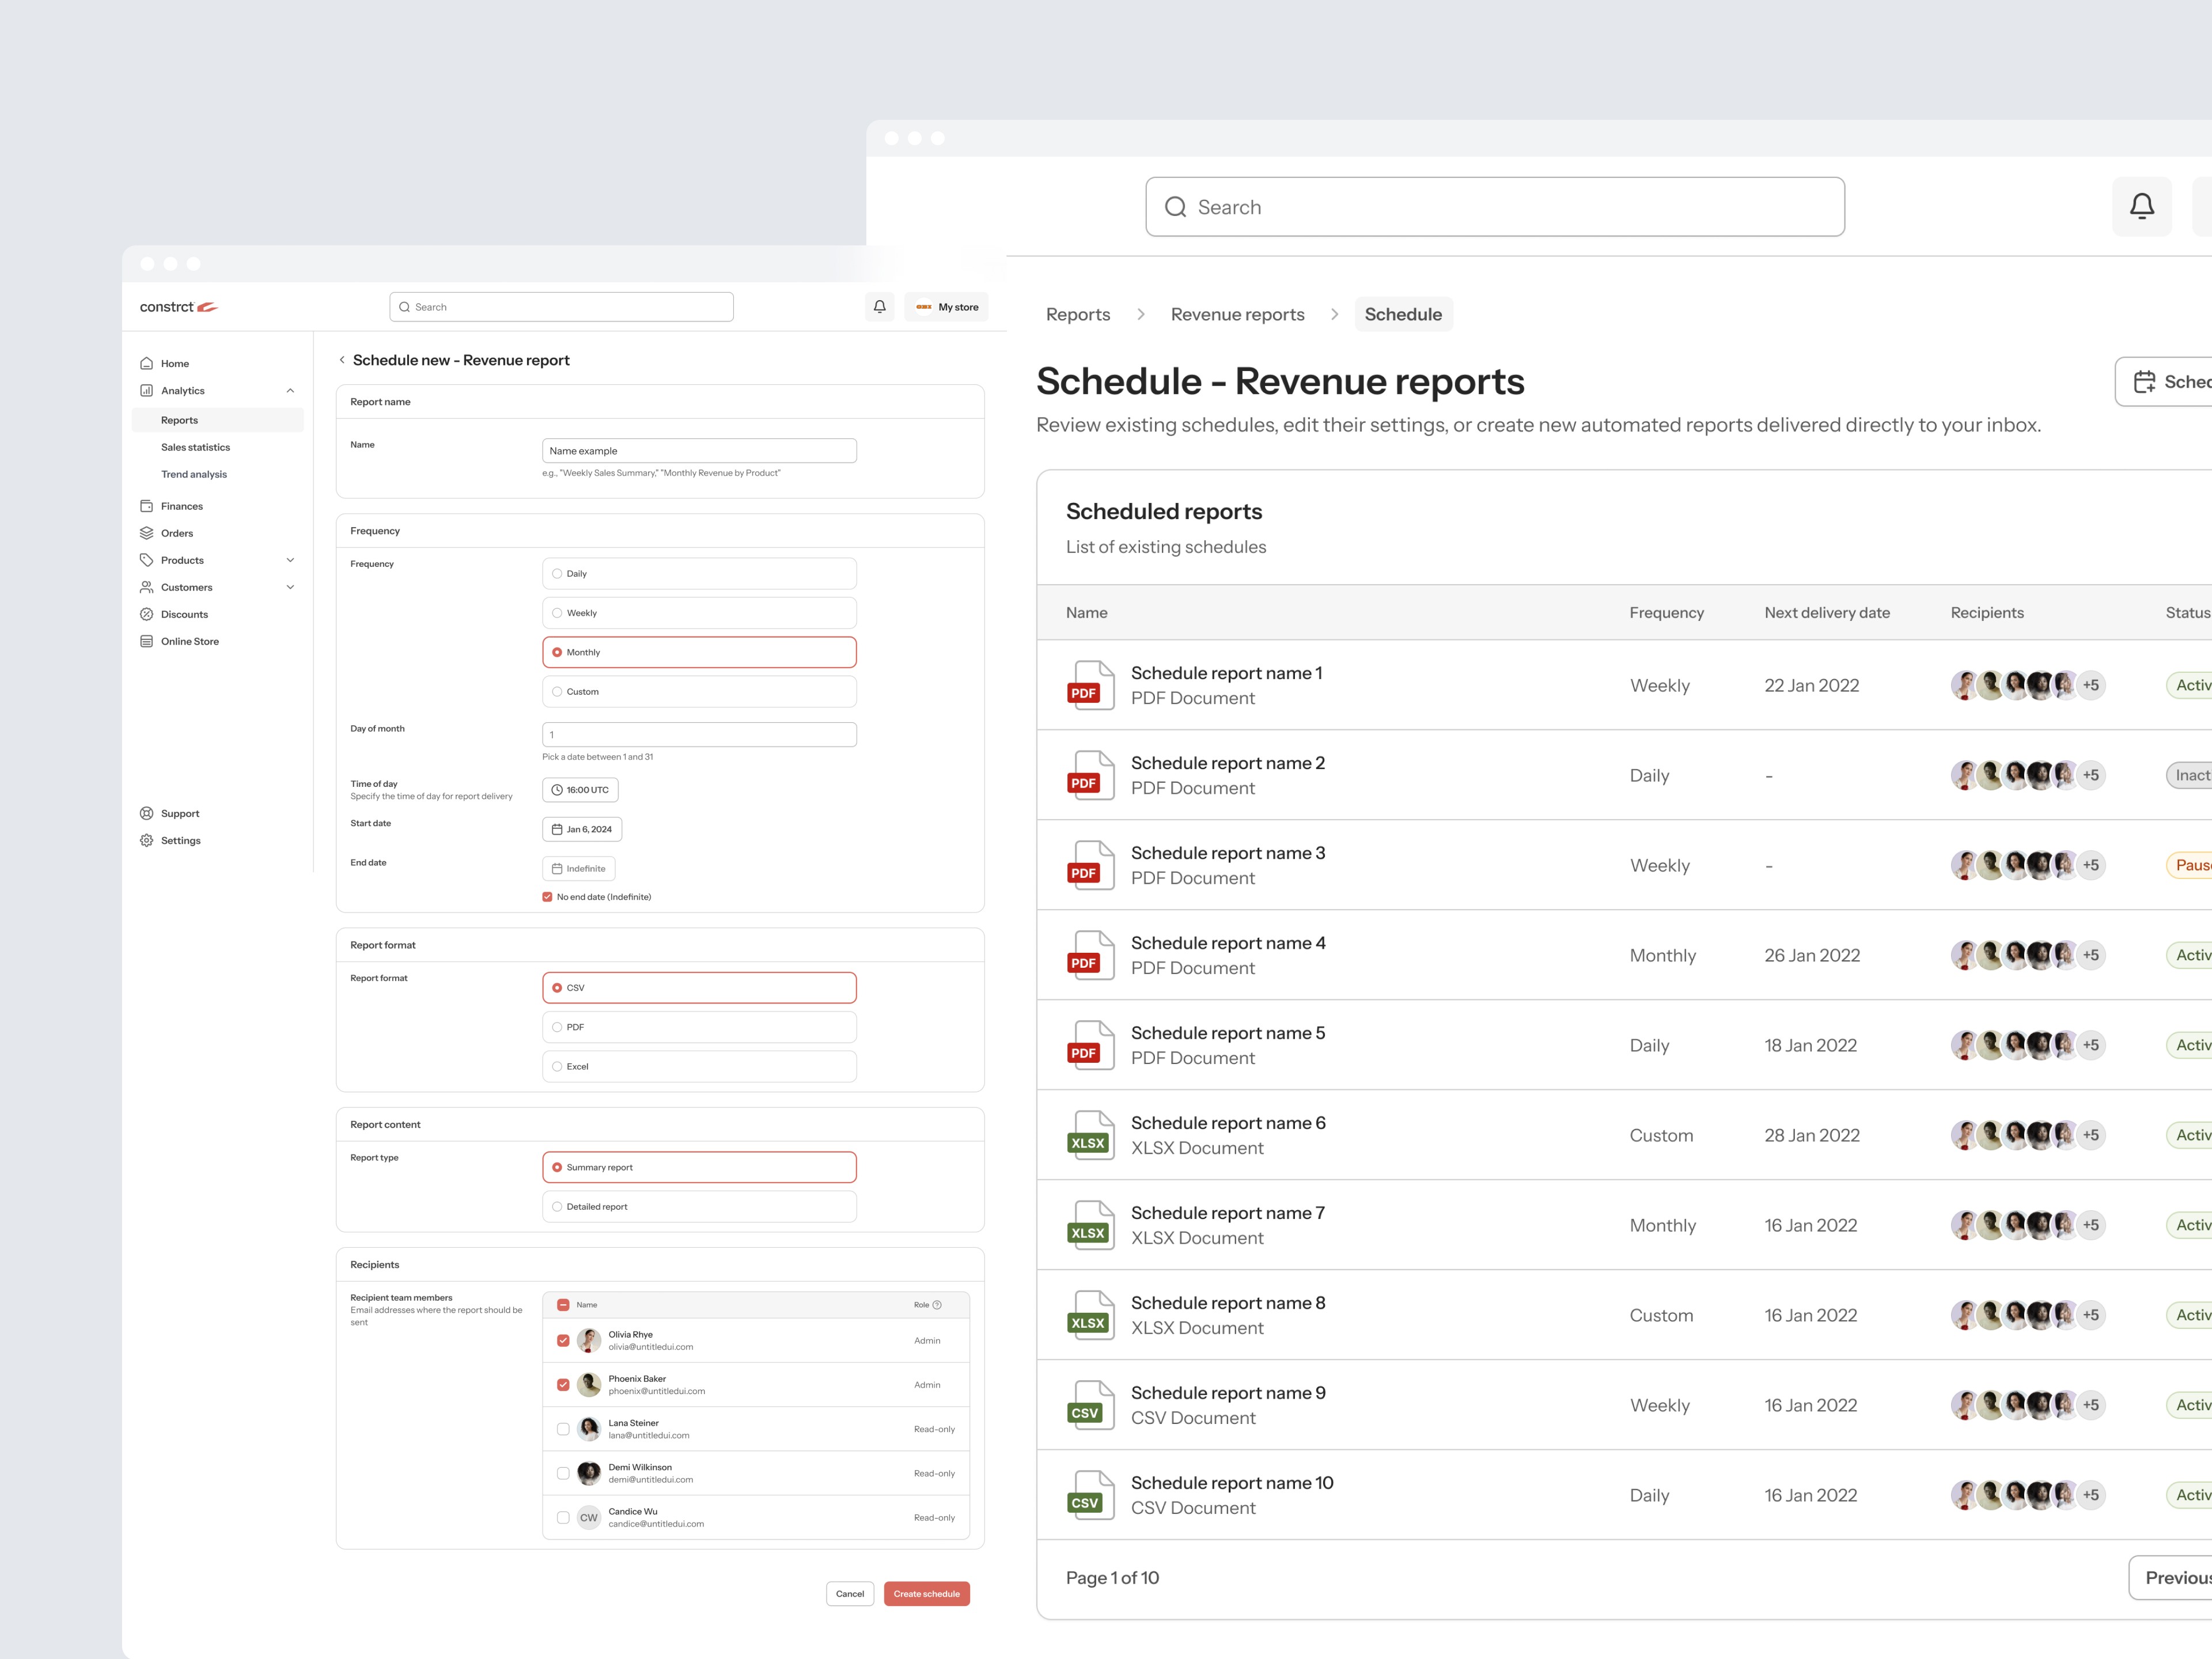This screenshot has height=1659, width=2212.
Task: Uncheck No end date (Indefinite)
Action: [x=547, y=897]
